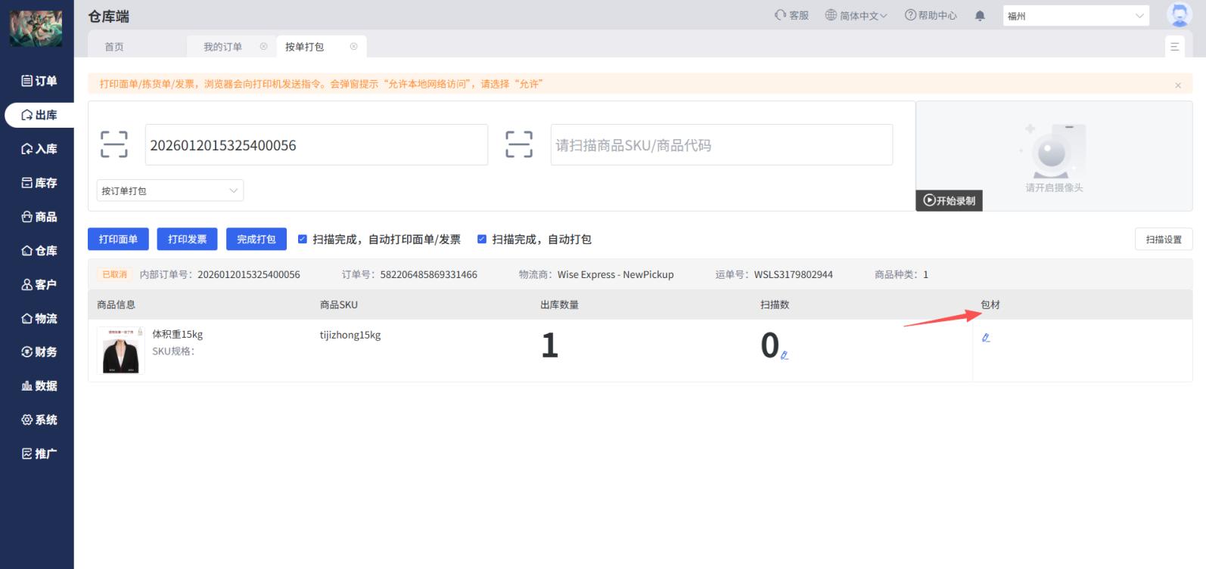Open the 订单 (Orders) sidebar menu

coord(39,81)
